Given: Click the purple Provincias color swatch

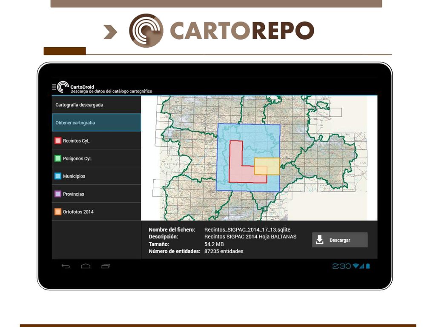Looking at the screenshot, I should (58, 194).
